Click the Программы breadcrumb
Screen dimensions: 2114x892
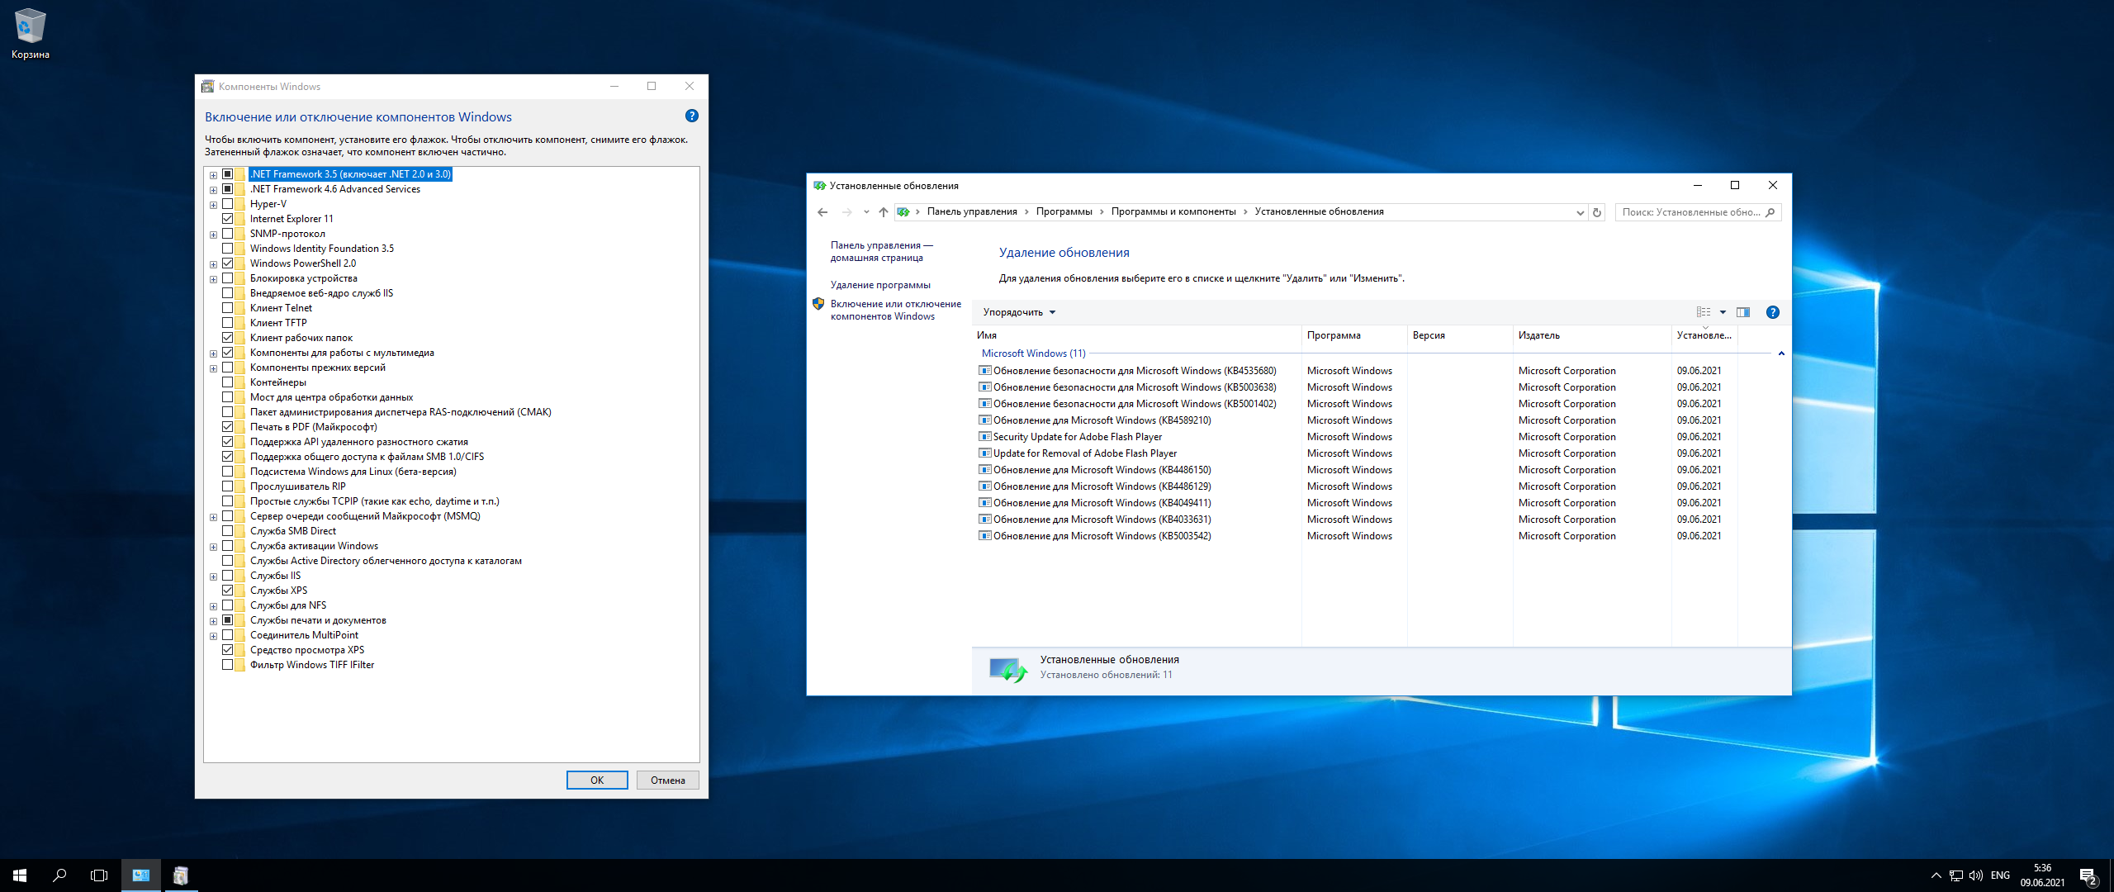click(1064, 211)
